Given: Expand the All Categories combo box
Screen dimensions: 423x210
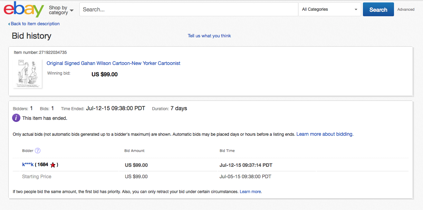Looking at the screenshot, I should [x=329, y=9].
